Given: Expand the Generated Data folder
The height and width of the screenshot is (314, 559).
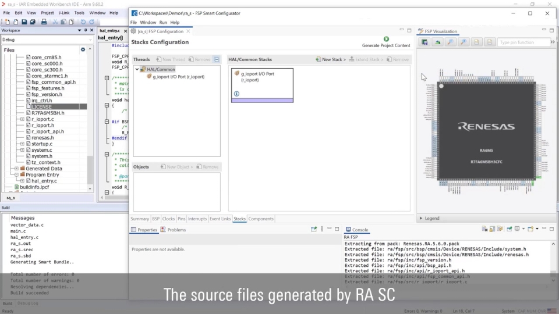Looking at the screenshot, I should 16,169.
